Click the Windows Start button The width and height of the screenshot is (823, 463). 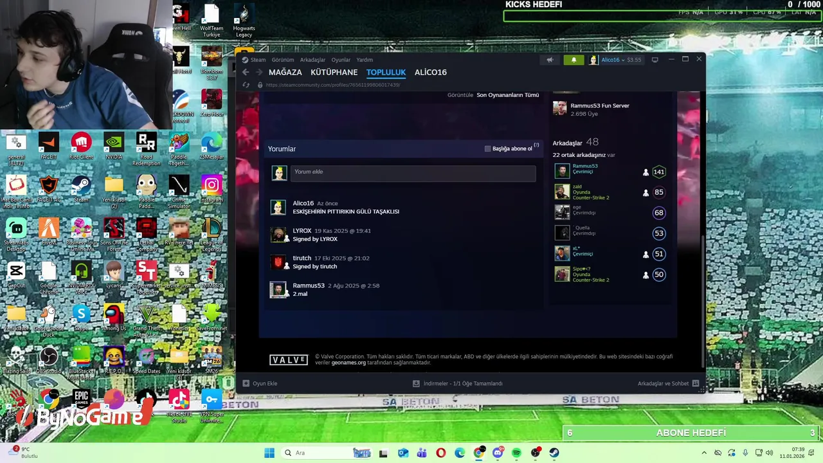tap(269, 453)
